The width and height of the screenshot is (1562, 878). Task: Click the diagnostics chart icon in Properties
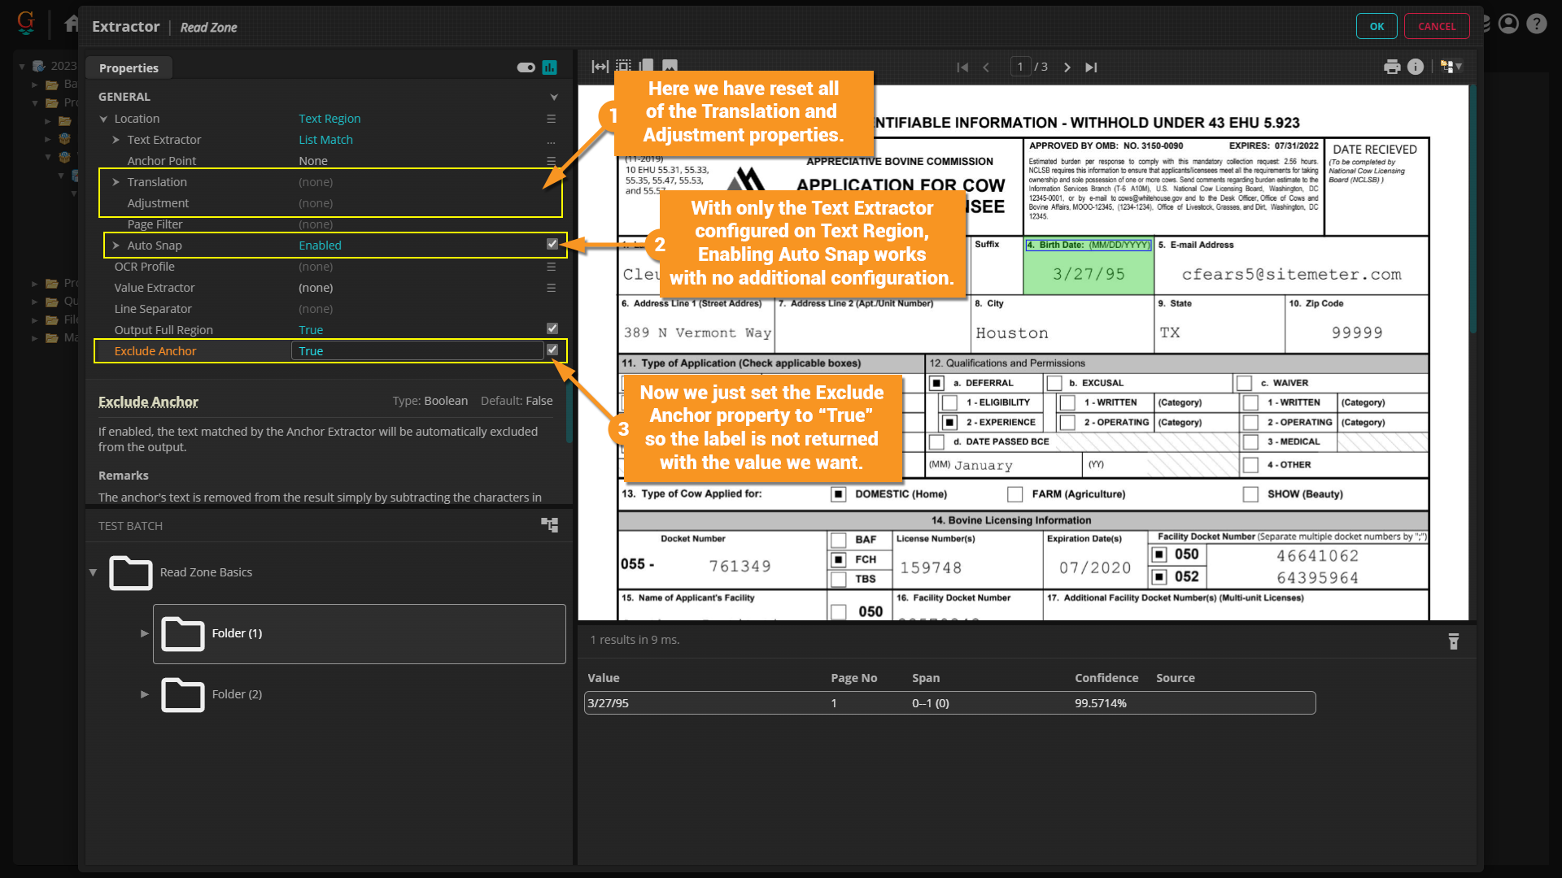coord(550,67)
